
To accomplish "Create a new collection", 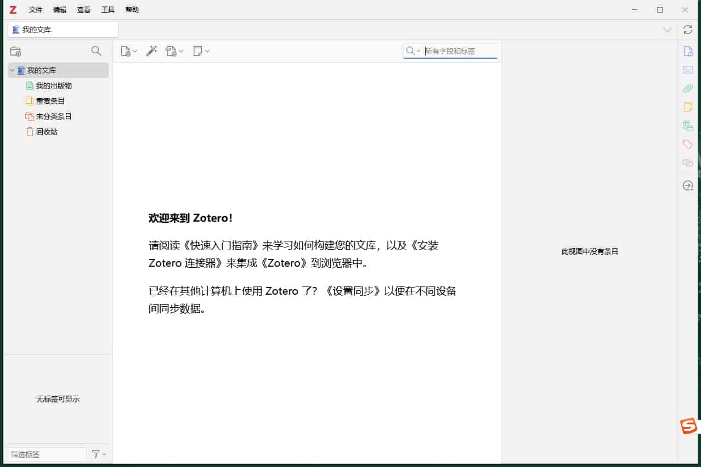I will [x=15, y=50].
